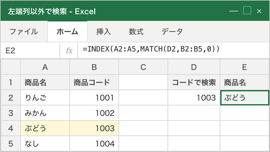Select column B header
Image resolution: width=270 pixels, height=152 pixels.
(94, 67)
